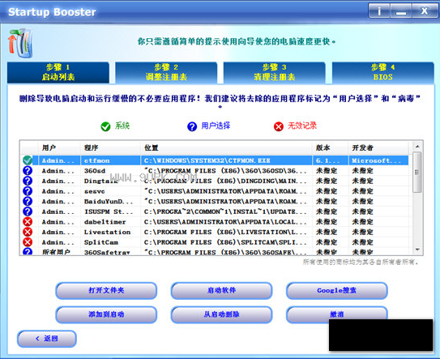
Task: Click the 添加到启动 button
Action: (106, 314)
